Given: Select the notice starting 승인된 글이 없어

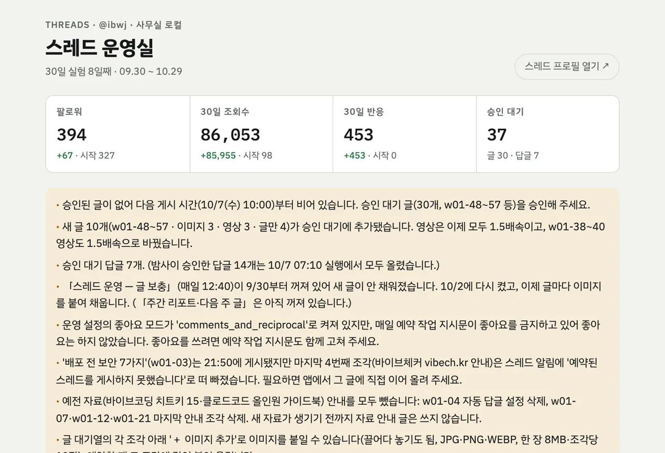Looking at the screenshot, I should tap(323, 204).
